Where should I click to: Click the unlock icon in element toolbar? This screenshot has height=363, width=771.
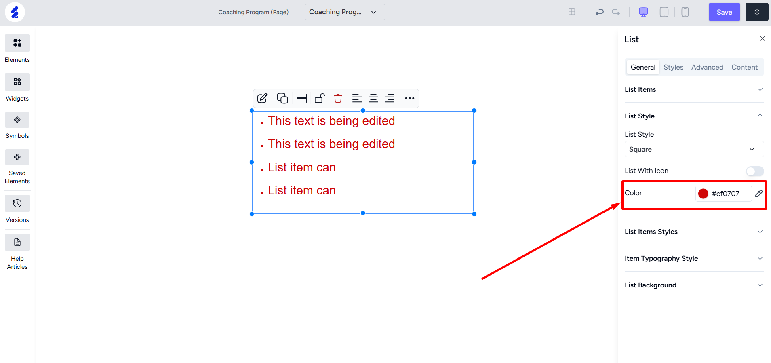click(320, 98)
